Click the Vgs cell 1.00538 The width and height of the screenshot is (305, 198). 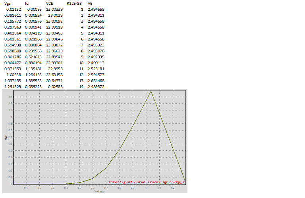14,75
